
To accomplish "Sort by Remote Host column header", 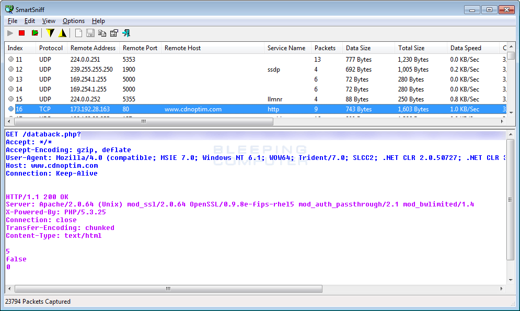I will click(x=213, y=48).
